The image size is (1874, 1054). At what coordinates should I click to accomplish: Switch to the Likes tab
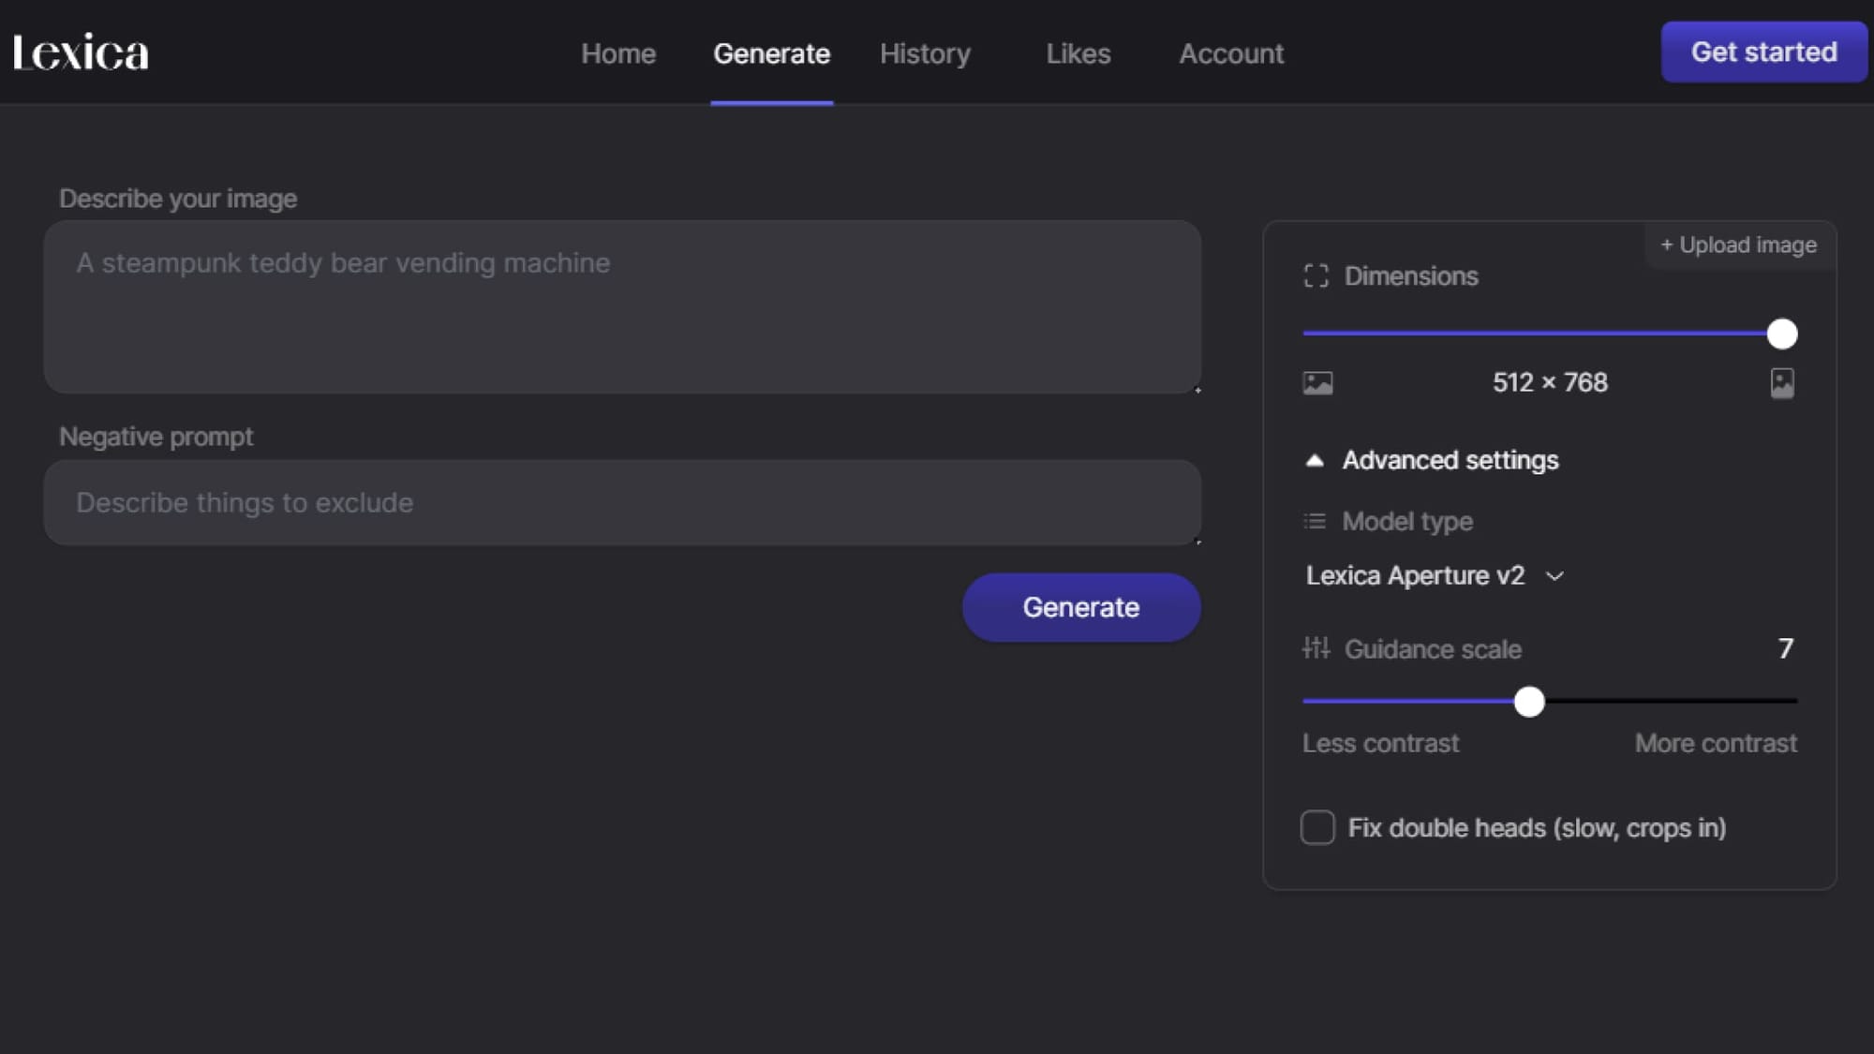click(x=1078, y=54)
